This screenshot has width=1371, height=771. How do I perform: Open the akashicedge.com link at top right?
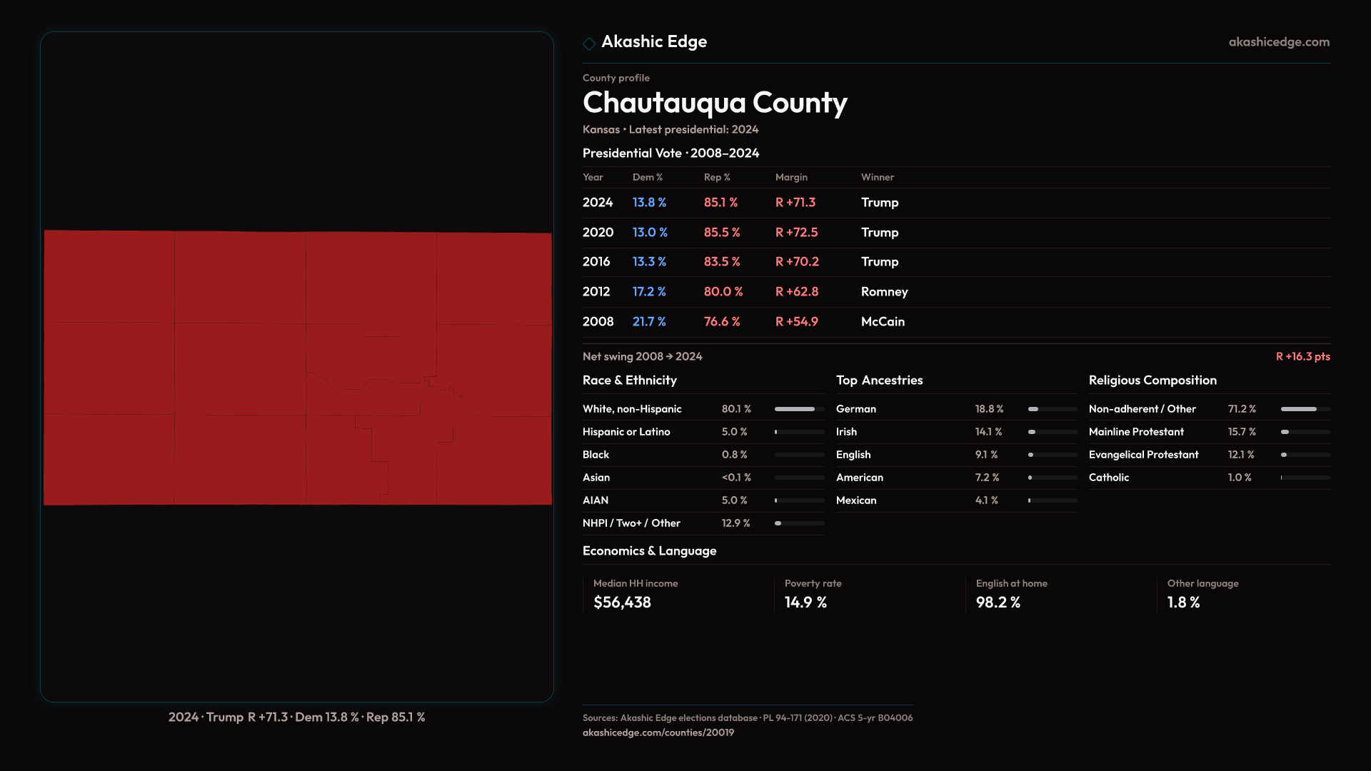pos(1278,42)
